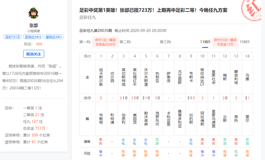Click away team 卡利亚里 cell
This screenshot has height=160, width=265.
(x=168, y=119)
